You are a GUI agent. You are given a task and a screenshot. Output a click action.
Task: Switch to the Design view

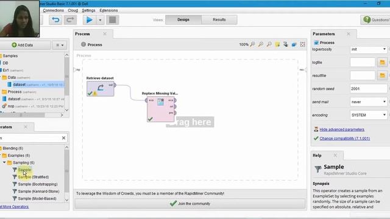(183, 19)
